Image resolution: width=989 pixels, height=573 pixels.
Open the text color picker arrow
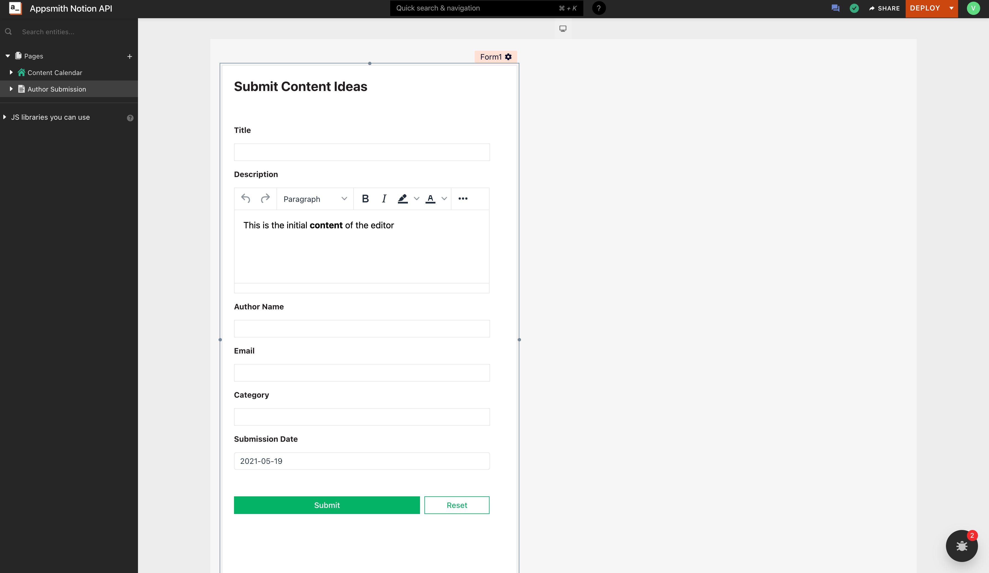pos(444,199)
